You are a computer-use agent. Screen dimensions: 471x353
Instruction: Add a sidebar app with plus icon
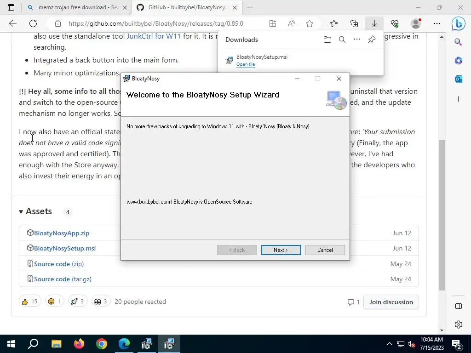(x=459, y=99)
